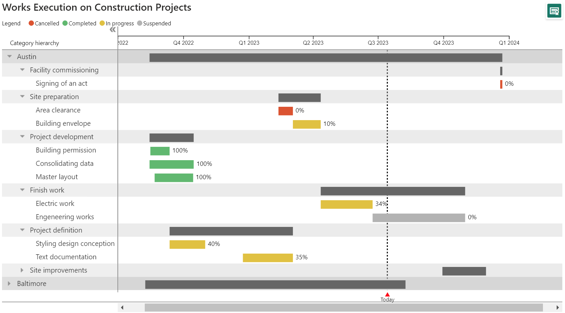This screenshot has height=313, width=565.
Task: Click the yellow In progress legend dot
Action: [x=102, y=23]
